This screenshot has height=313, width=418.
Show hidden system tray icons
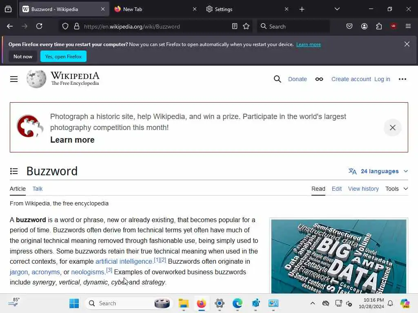312,303
